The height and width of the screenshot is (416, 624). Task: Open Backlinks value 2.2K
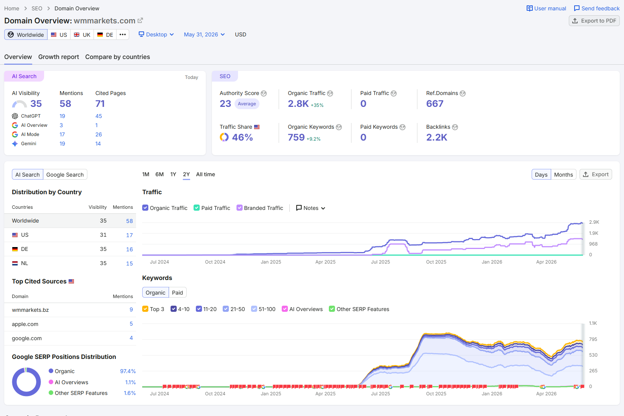[437, 138]
